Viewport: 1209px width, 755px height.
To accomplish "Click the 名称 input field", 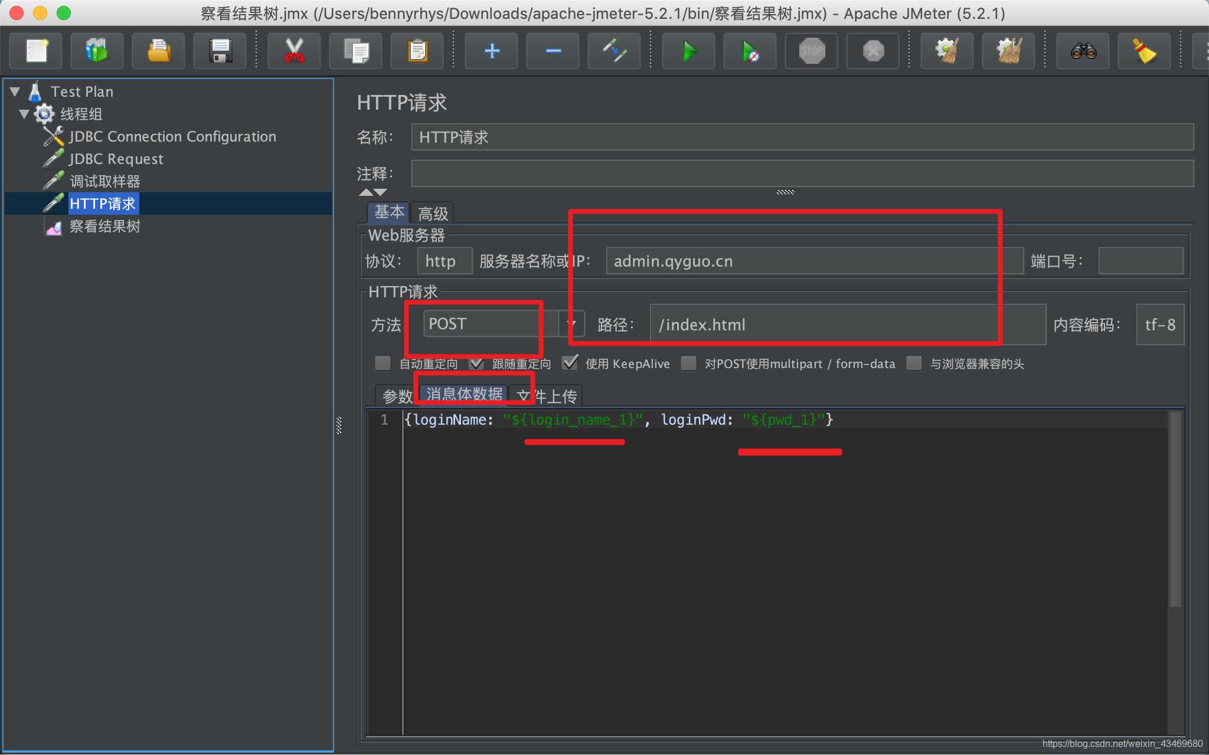I will 802,137.
